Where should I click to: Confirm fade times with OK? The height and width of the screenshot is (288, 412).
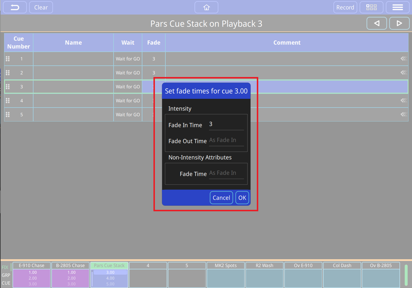242,198
